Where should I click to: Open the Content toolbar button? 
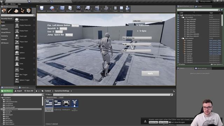pyautogui.click(x=62, y=9)
